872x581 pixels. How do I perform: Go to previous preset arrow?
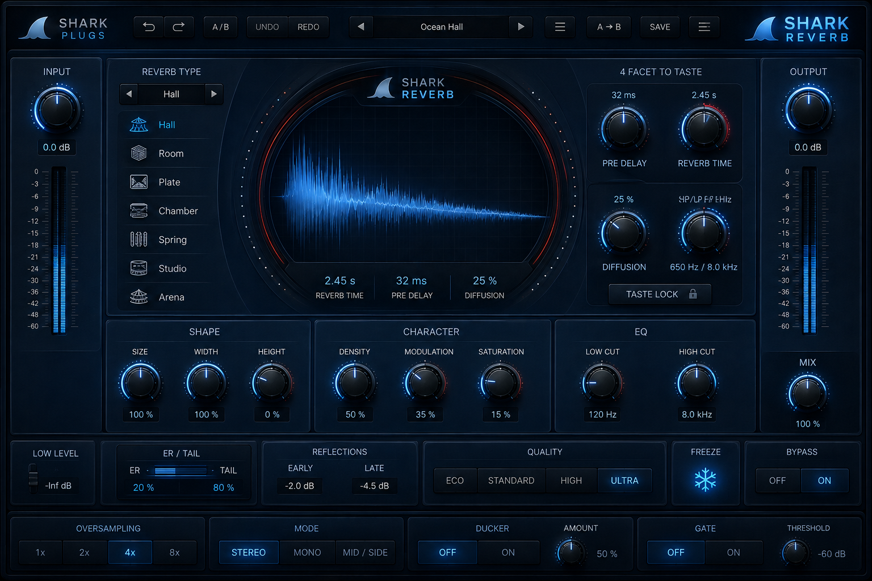coord(361,27)
